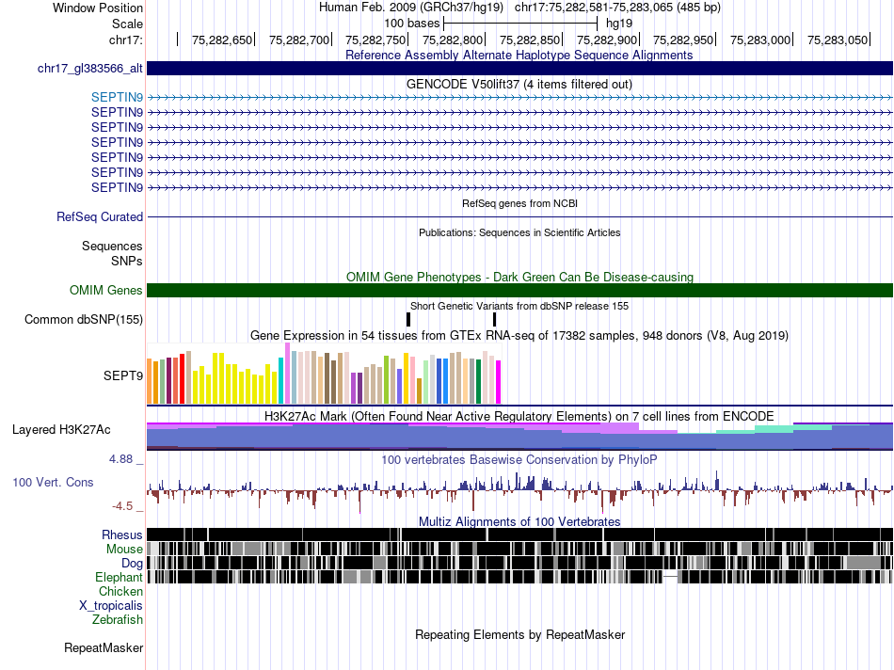The image size is (894, 670).
Task: Open the Reference Assembly Alternate Haplotype title
Action: click(519, 55)
